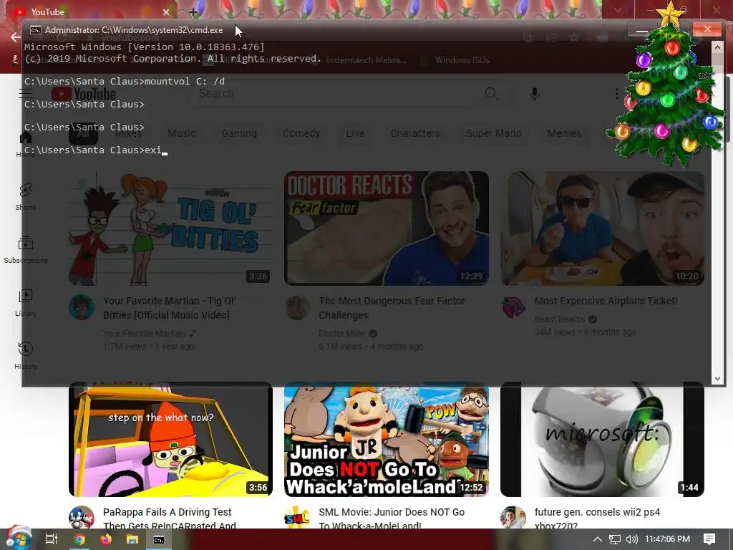This screenshot has height=550, width=733.
Task: Select the Comedy category chip
Action: [301, 133]
